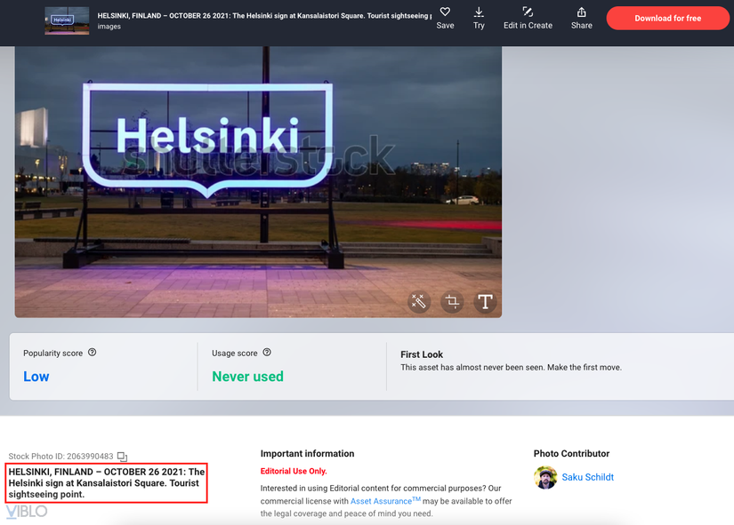The image size is (734, 525).
Task: Click the Share icon
Action: (581, 12)
